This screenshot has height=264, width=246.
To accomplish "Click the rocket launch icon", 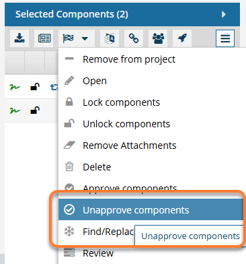I will click(182, 38).
